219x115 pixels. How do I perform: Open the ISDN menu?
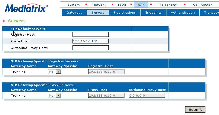tap(122, 5)
